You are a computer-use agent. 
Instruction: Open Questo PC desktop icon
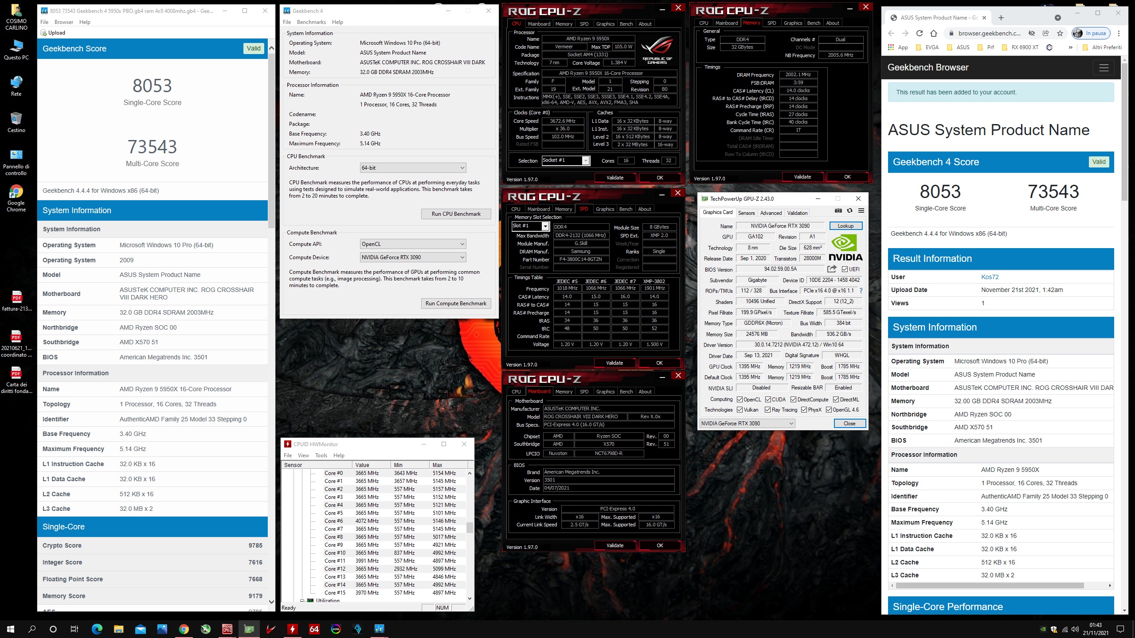pyautogui.click(x=16, y=49)
